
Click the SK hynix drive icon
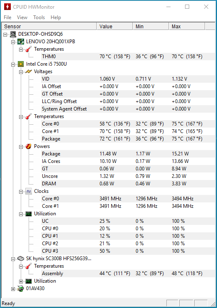(21, 259)
